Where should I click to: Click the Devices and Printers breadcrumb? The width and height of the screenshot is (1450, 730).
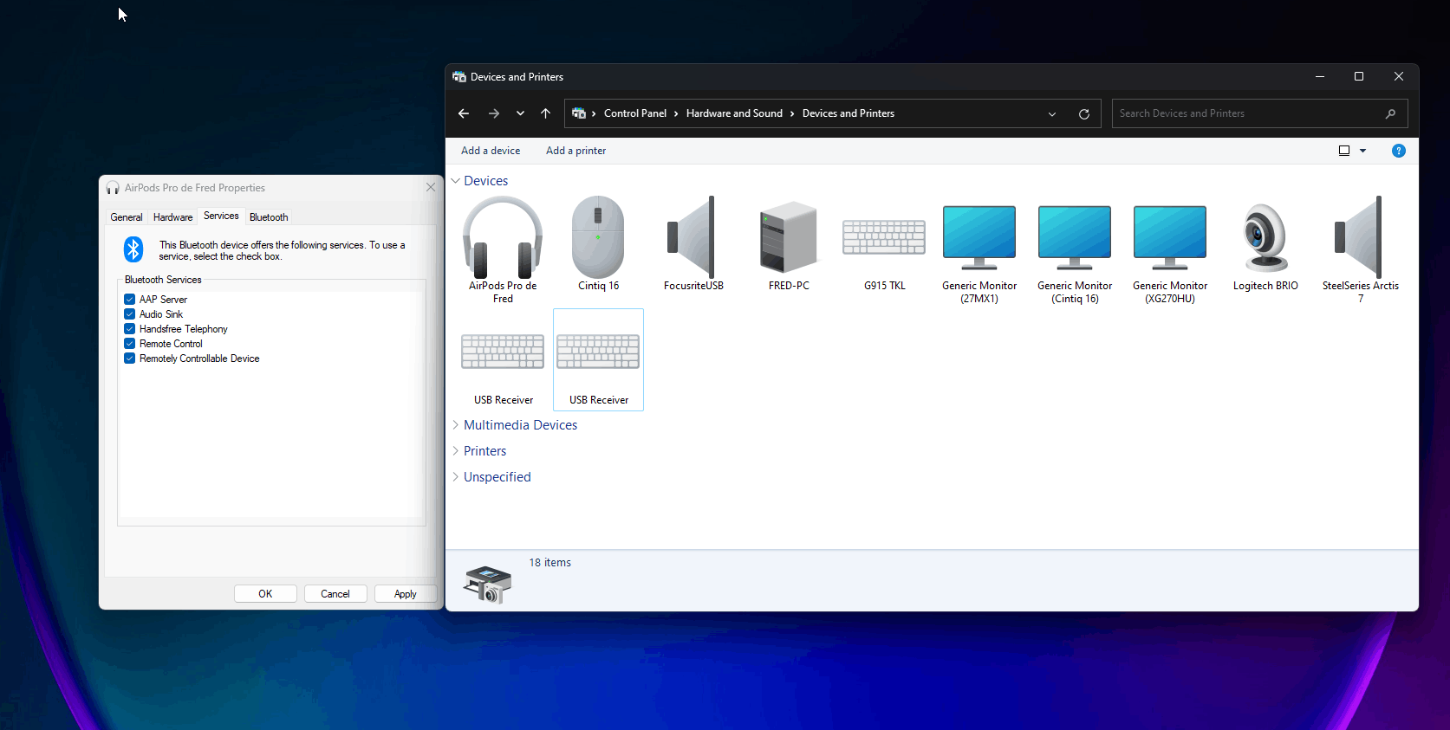click(x=849, y=113)
